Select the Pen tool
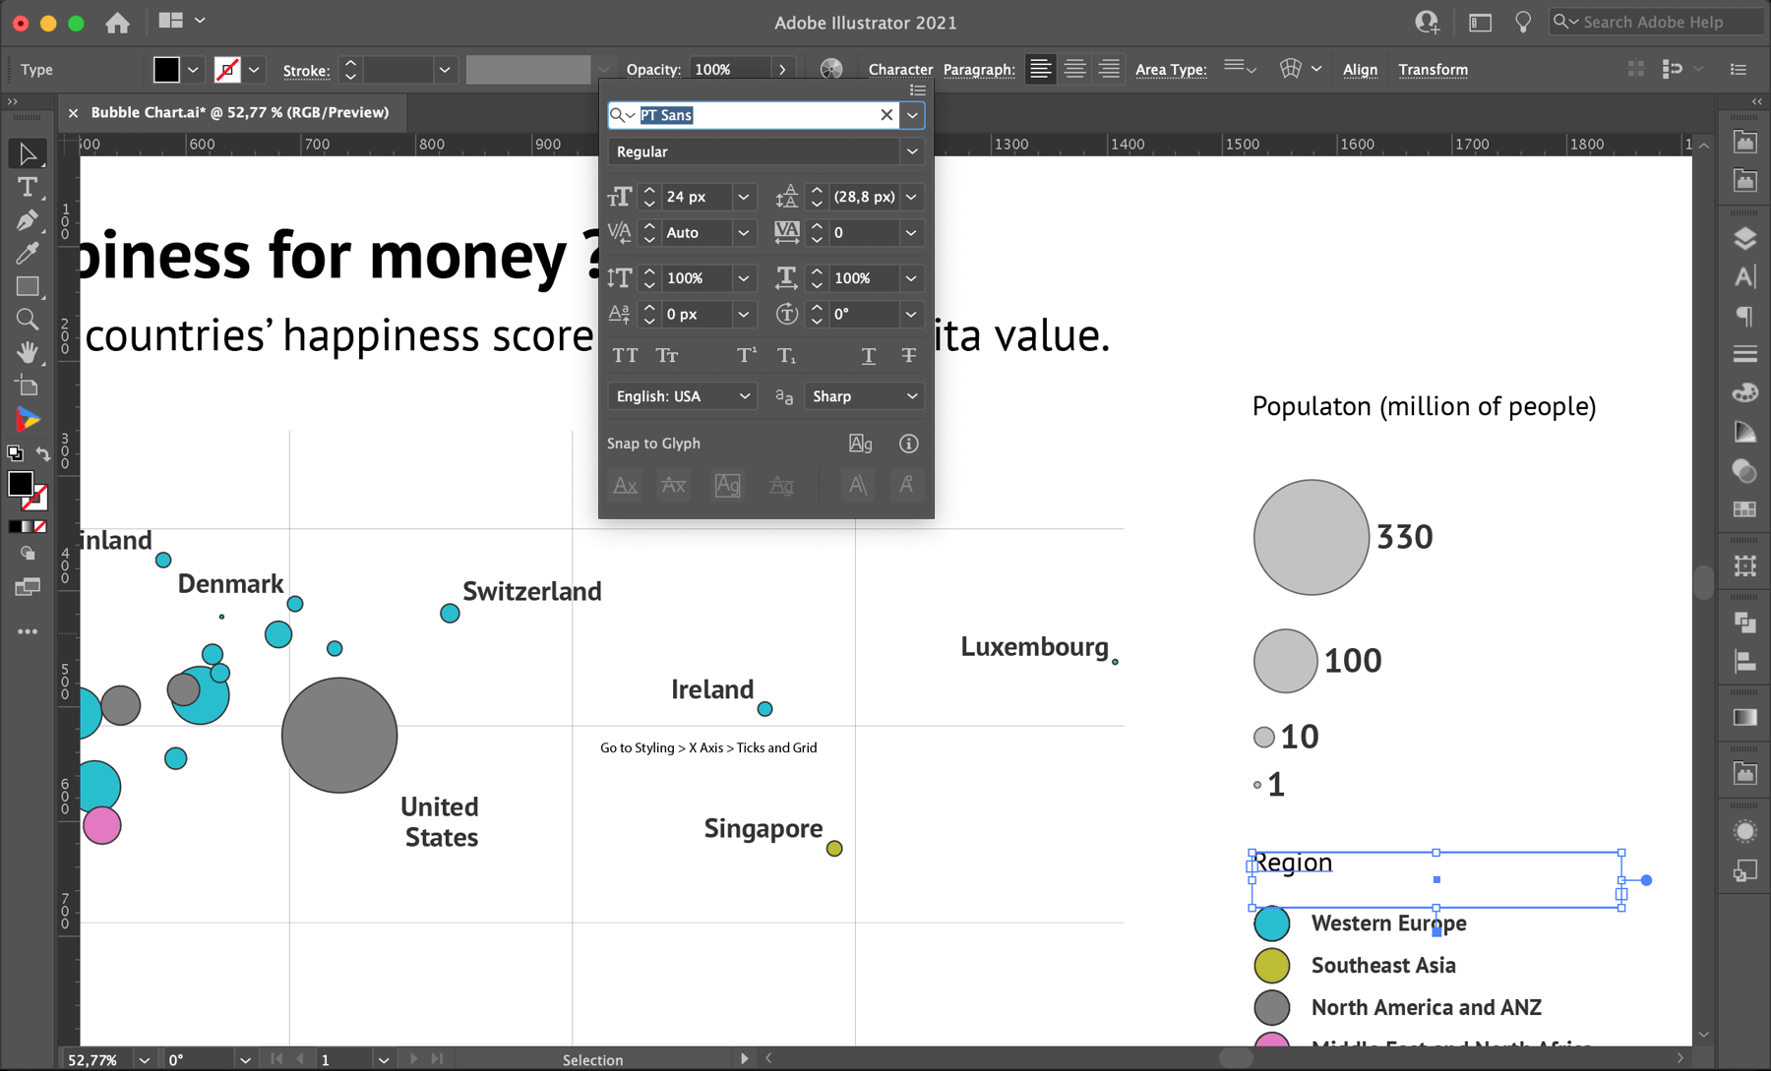Image resolution: width=1771 pixels, height=1071 pixels. coord(29,221)
